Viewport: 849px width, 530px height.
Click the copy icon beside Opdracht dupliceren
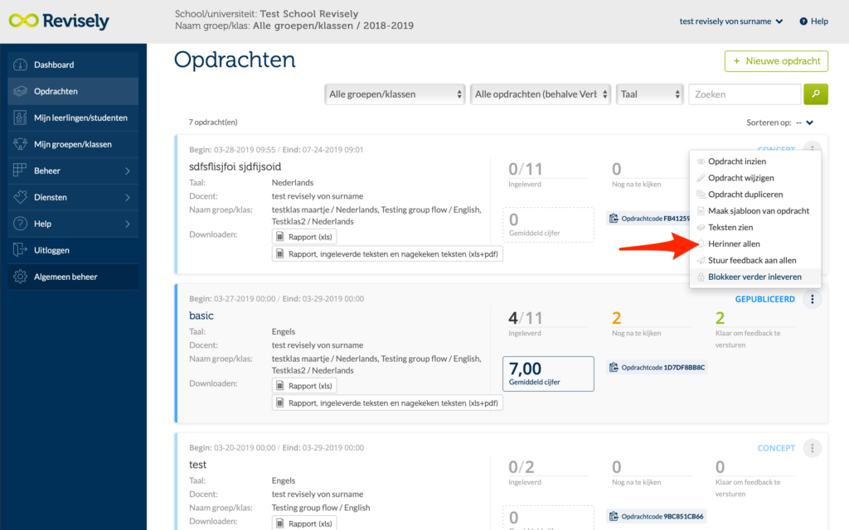pos(701,195)
